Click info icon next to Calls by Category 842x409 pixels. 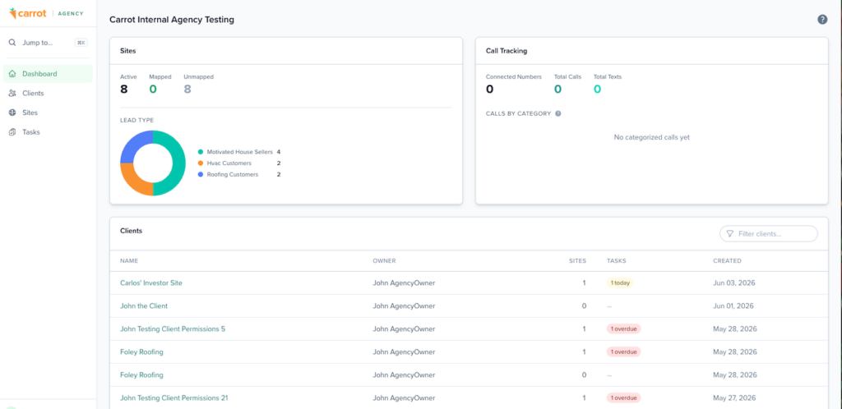pyautogui.click(x=558, y=113)
